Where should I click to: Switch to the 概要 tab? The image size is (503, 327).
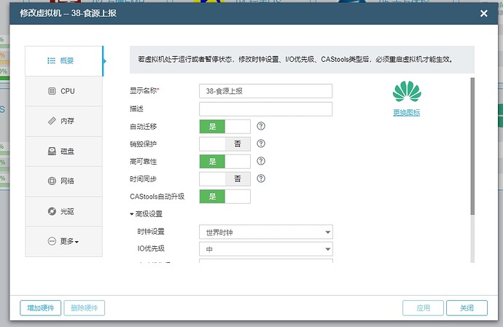[x=64, y=61]
